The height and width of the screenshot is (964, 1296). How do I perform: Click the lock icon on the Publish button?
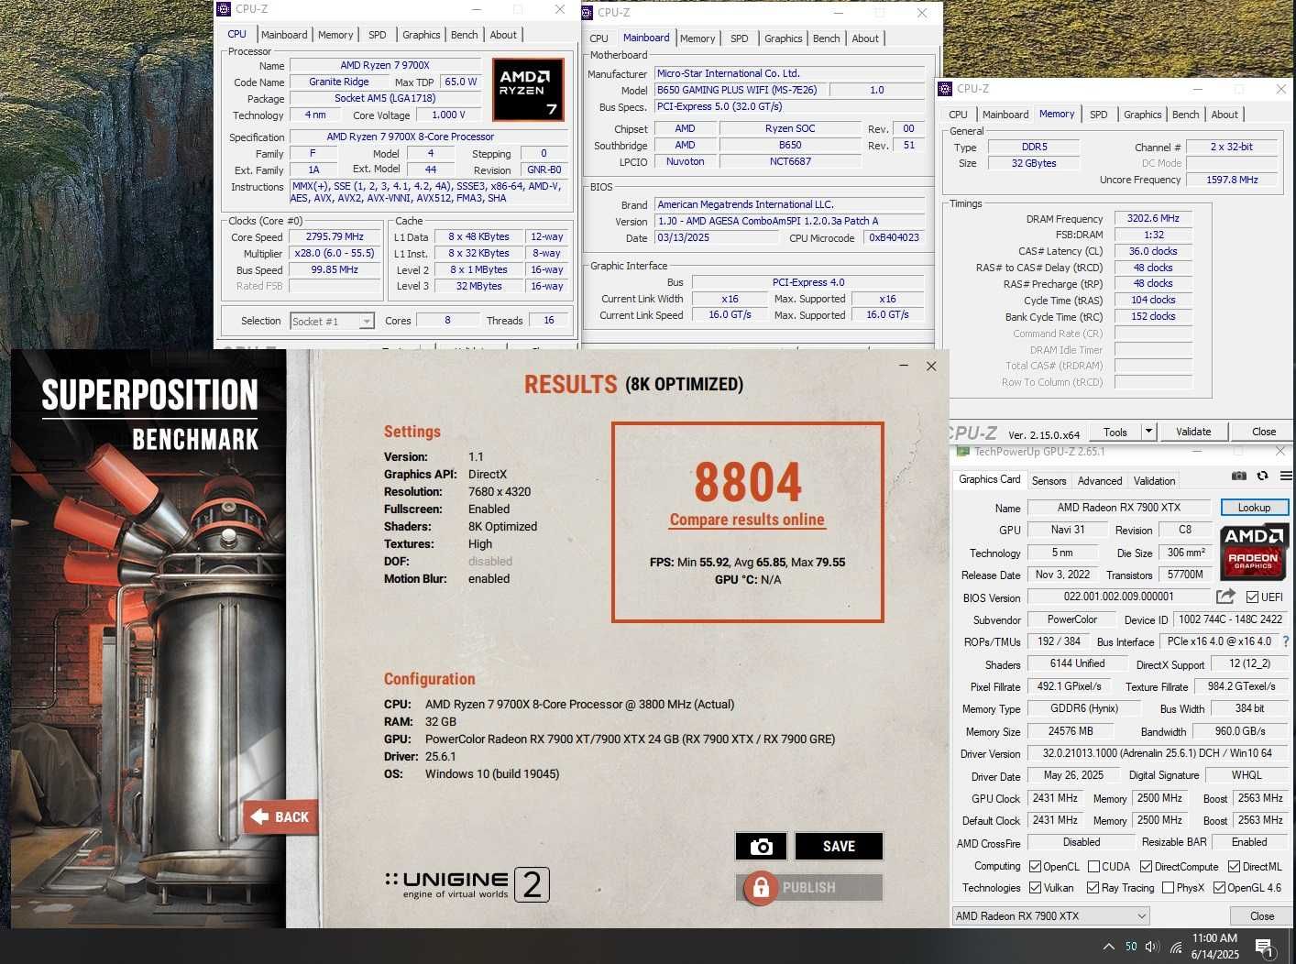click(761, 888)
